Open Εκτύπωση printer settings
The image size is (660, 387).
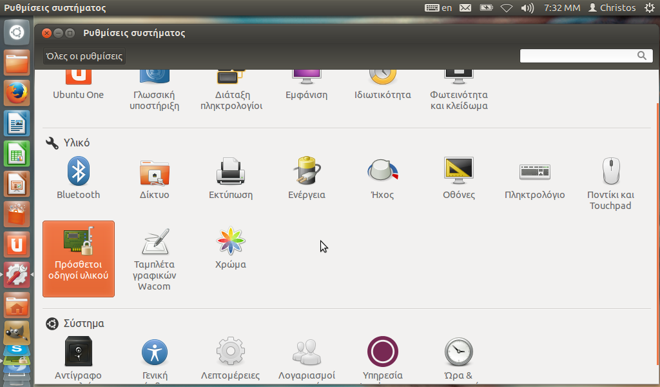(231, 178)
